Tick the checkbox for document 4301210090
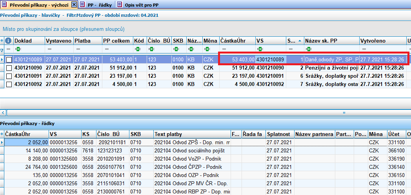 [9, 68]
